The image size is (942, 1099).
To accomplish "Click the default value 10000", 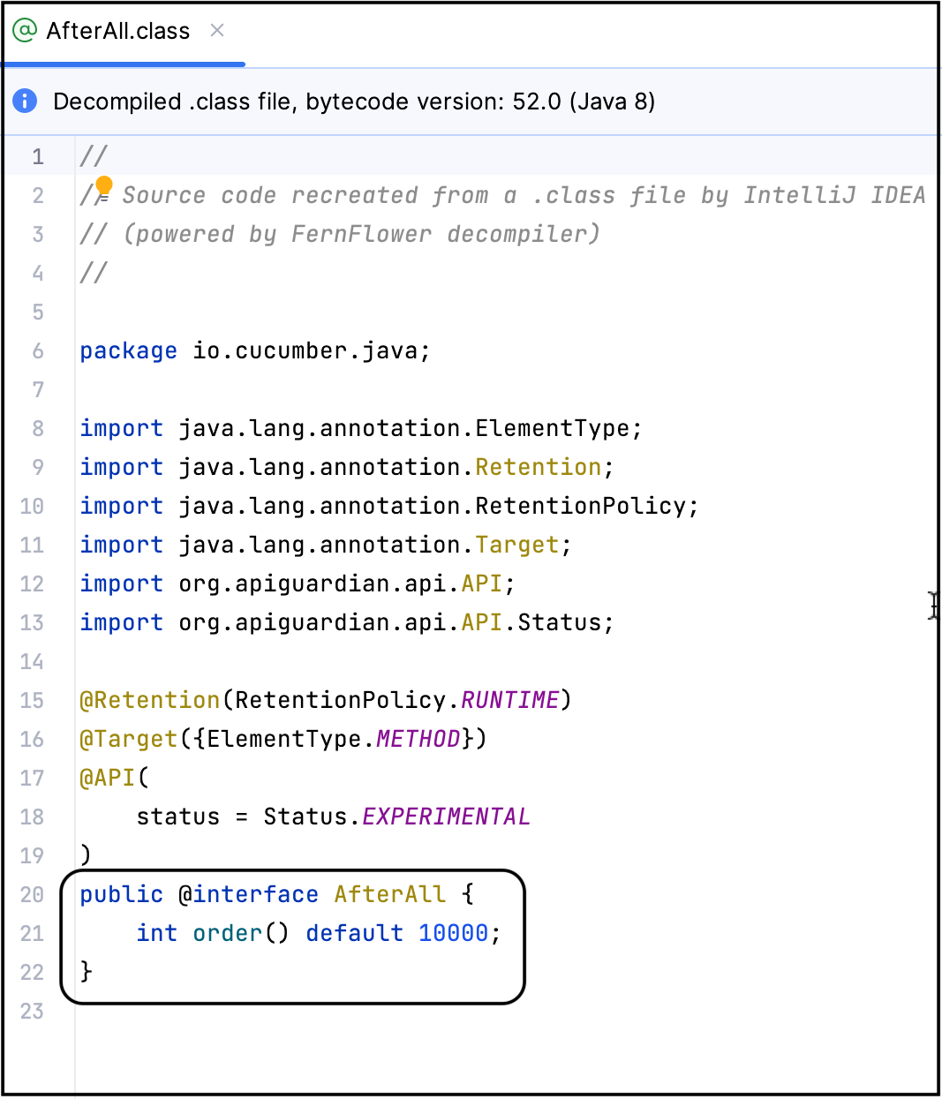I will tap(453, 933).
